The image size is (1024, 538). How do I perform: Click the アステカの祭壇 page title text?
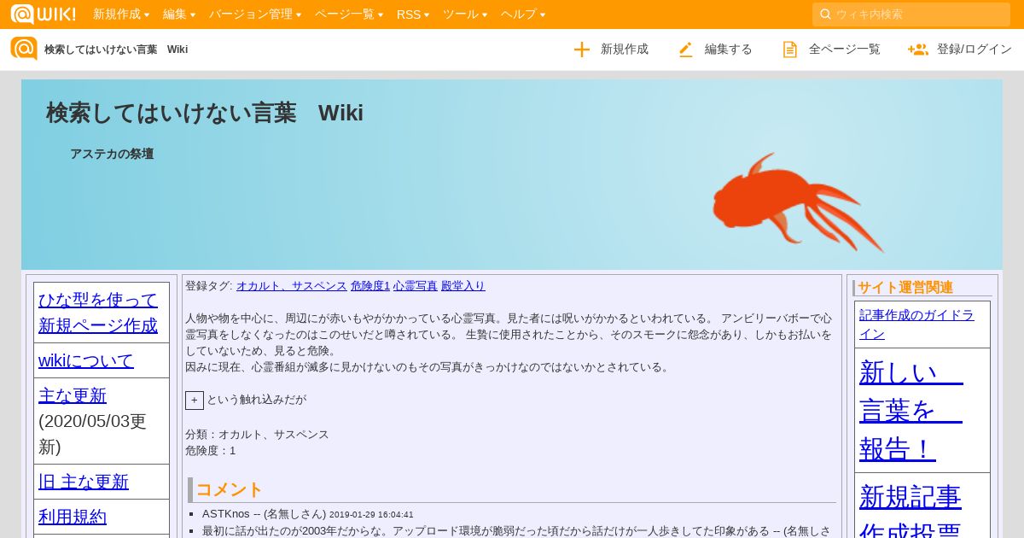[x=112, y=154]
